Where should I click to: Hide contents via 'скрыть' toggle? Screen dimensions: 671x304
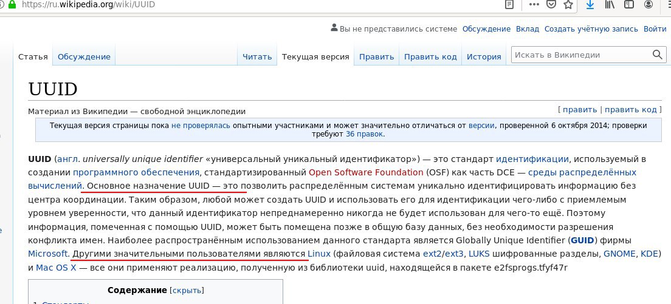pyautogui.click(x=187, y=290)
